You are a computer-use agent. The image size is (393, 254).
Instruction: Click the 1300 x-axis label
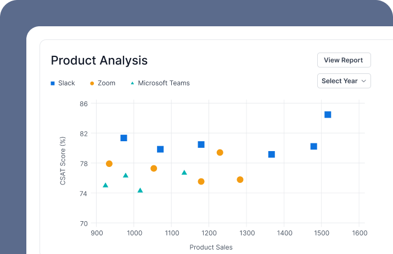point(247,233)
